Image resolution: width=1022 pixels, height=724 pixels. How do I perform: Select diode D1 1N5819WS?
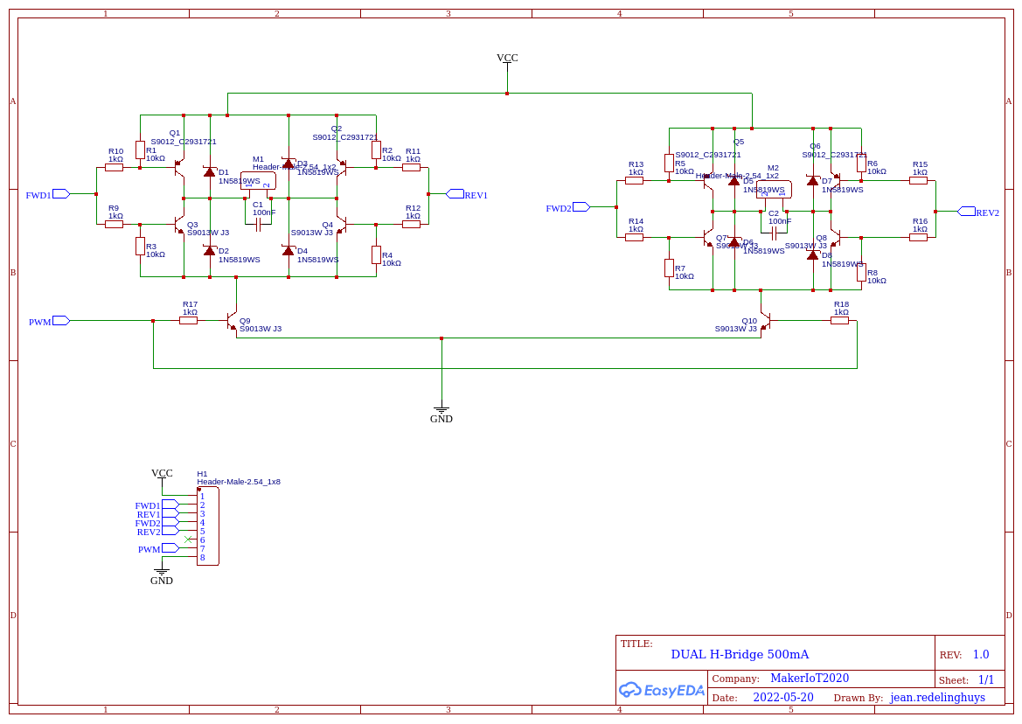click(209, 172)
